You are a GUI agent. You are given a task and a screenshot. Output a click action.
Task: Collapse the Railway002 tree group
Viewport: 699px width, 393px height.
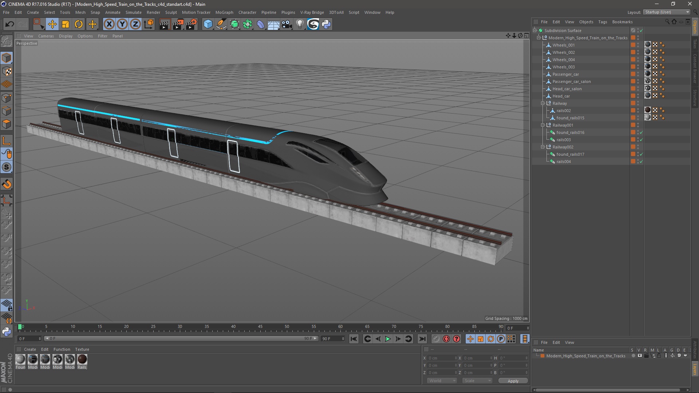click(542, 147)
